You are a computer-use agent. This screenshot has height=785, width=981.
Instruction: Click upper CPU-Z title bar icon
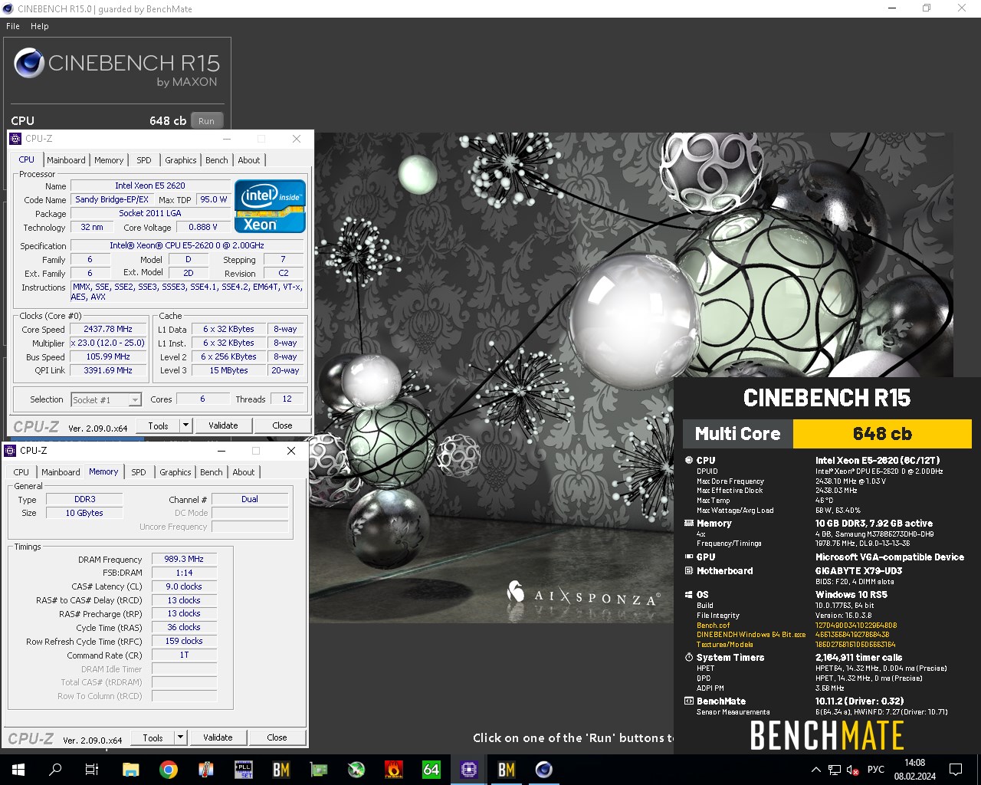click(x=16, y=139)
